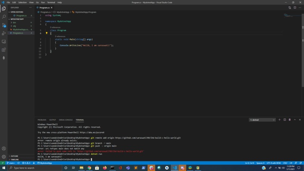
Task: Synchronize changes in the status bar
Action: tap(18, 163)
